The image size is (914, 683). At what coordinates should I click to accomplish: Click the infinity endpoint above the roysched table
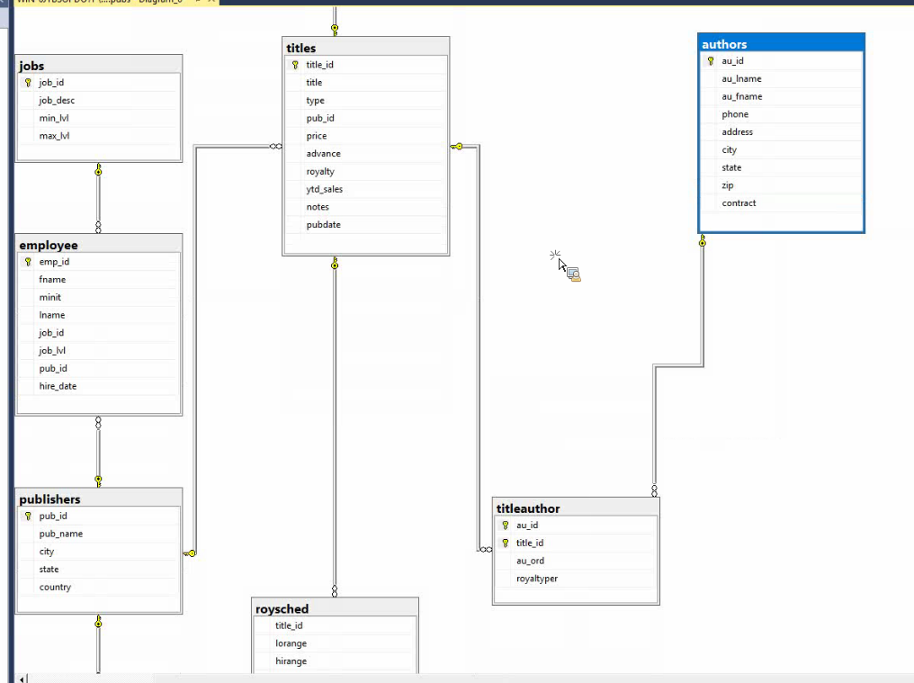(x=335, y=591)
